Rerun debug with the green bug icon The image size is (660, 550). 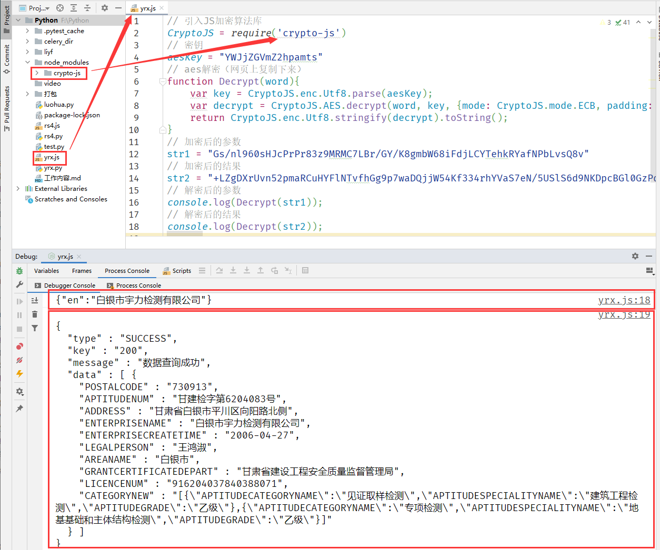coord(19,271)
